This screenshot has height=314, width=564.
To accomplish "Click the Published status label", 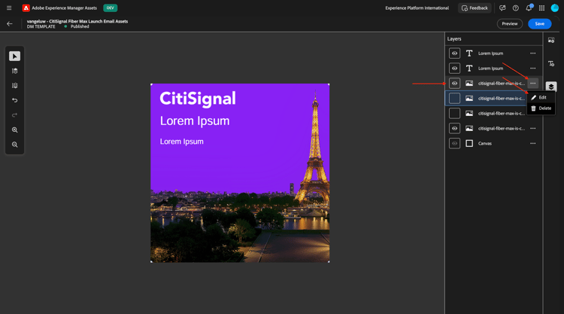I will 80,26.
